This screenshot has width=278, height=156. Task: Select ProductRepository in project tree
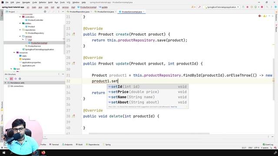36,33
